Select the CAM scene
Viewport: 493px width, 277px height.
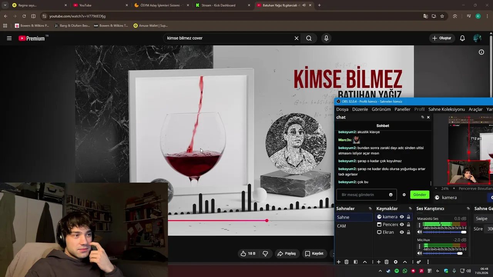[x=354, y=226]
